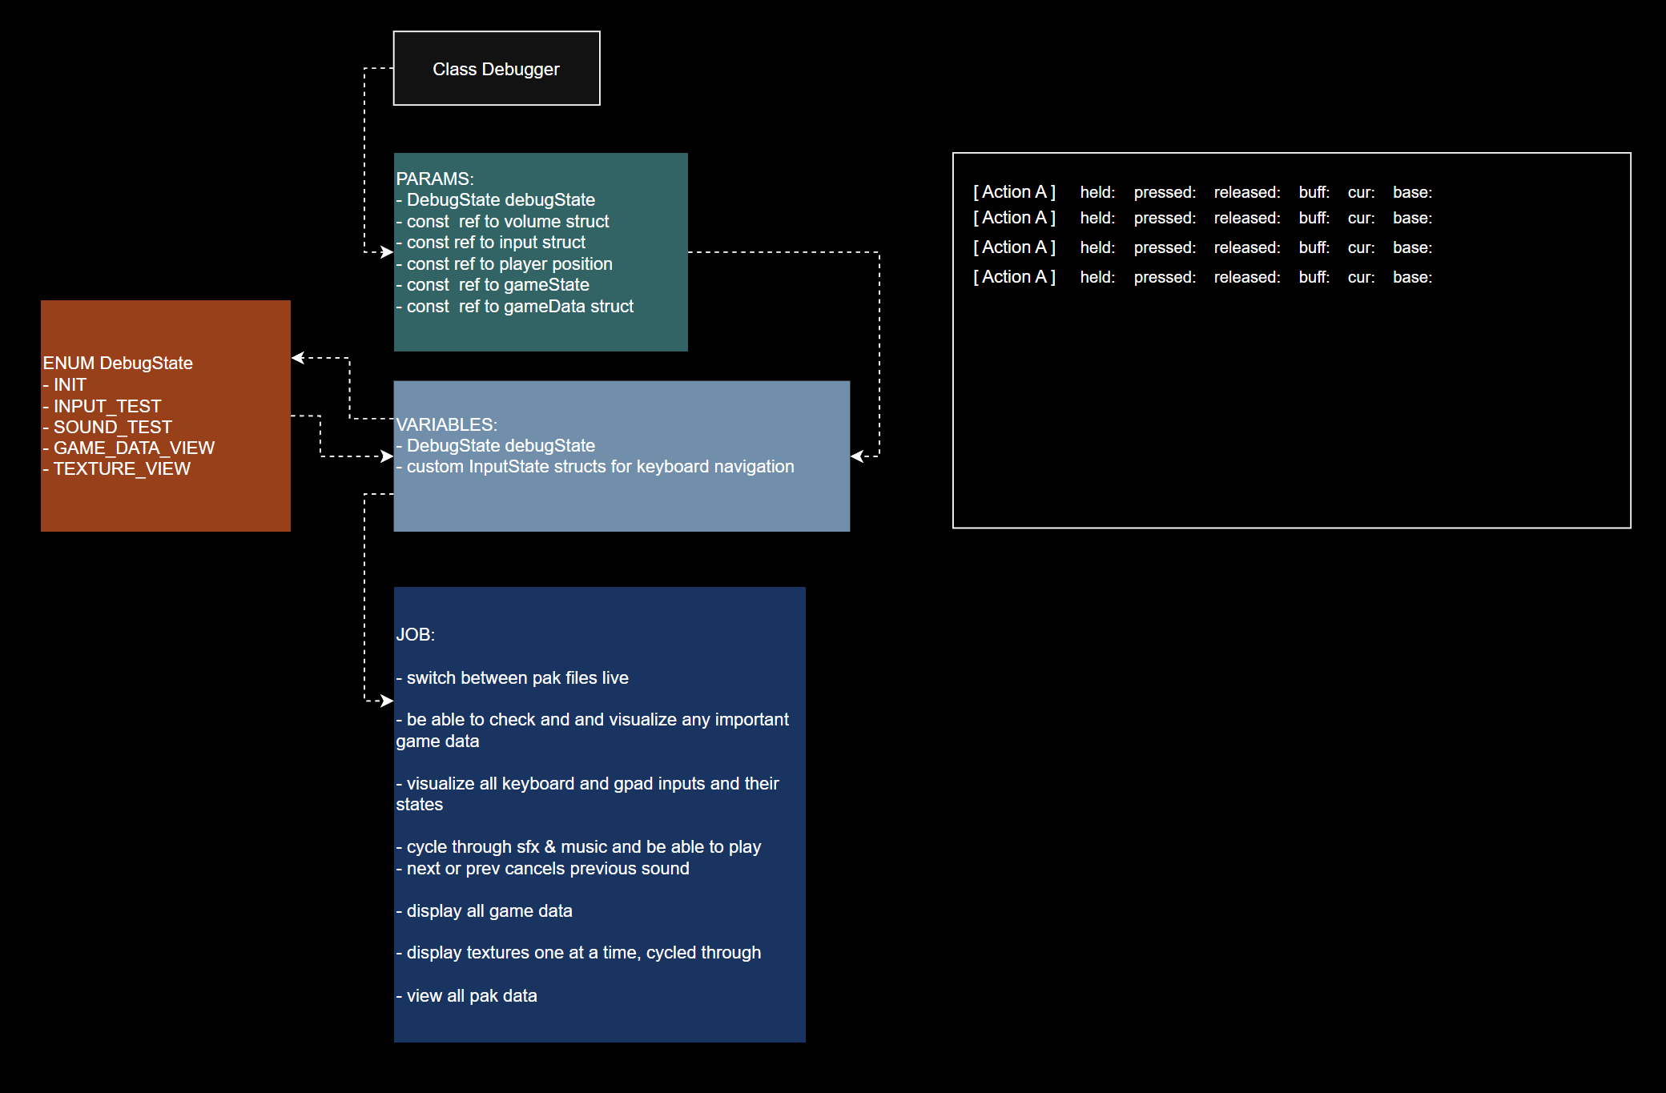Click "const ref to volume struct" line

coord(502,221)
